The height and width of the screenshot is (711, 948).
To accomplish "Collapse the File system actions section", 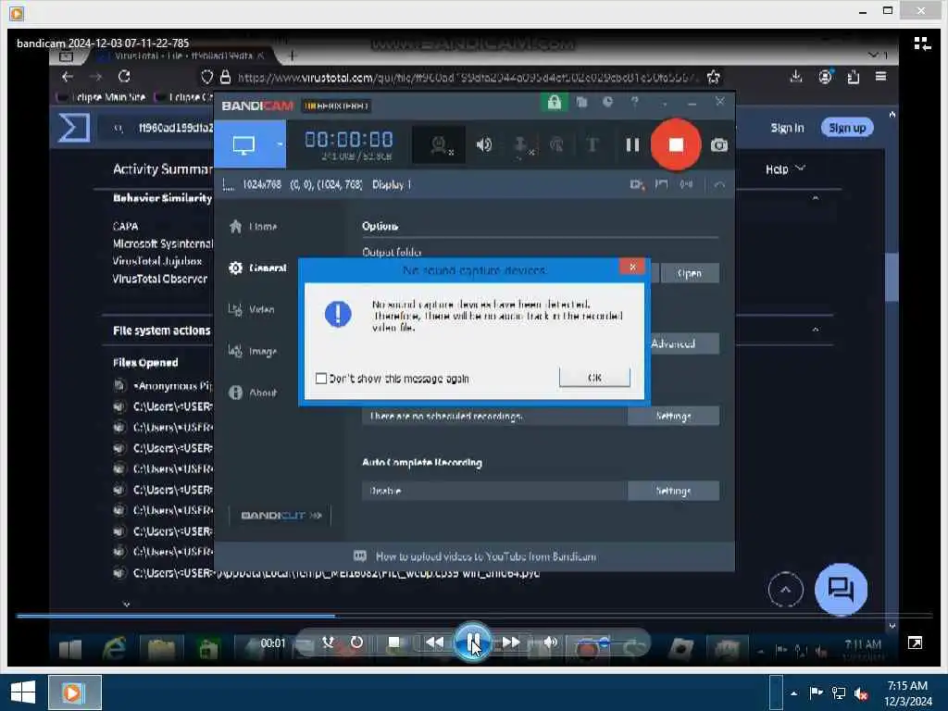I will pos(816,331).
